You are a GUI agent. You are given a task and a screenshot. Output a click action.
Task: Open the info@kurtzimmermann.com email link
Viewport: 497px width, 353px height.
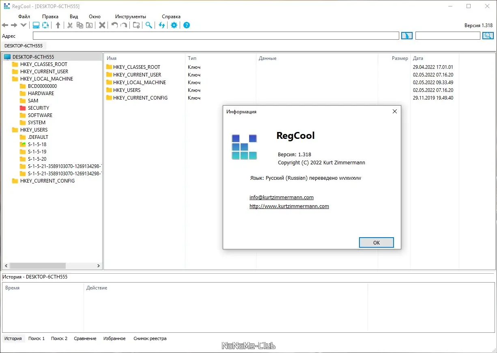tap(282, 198)
